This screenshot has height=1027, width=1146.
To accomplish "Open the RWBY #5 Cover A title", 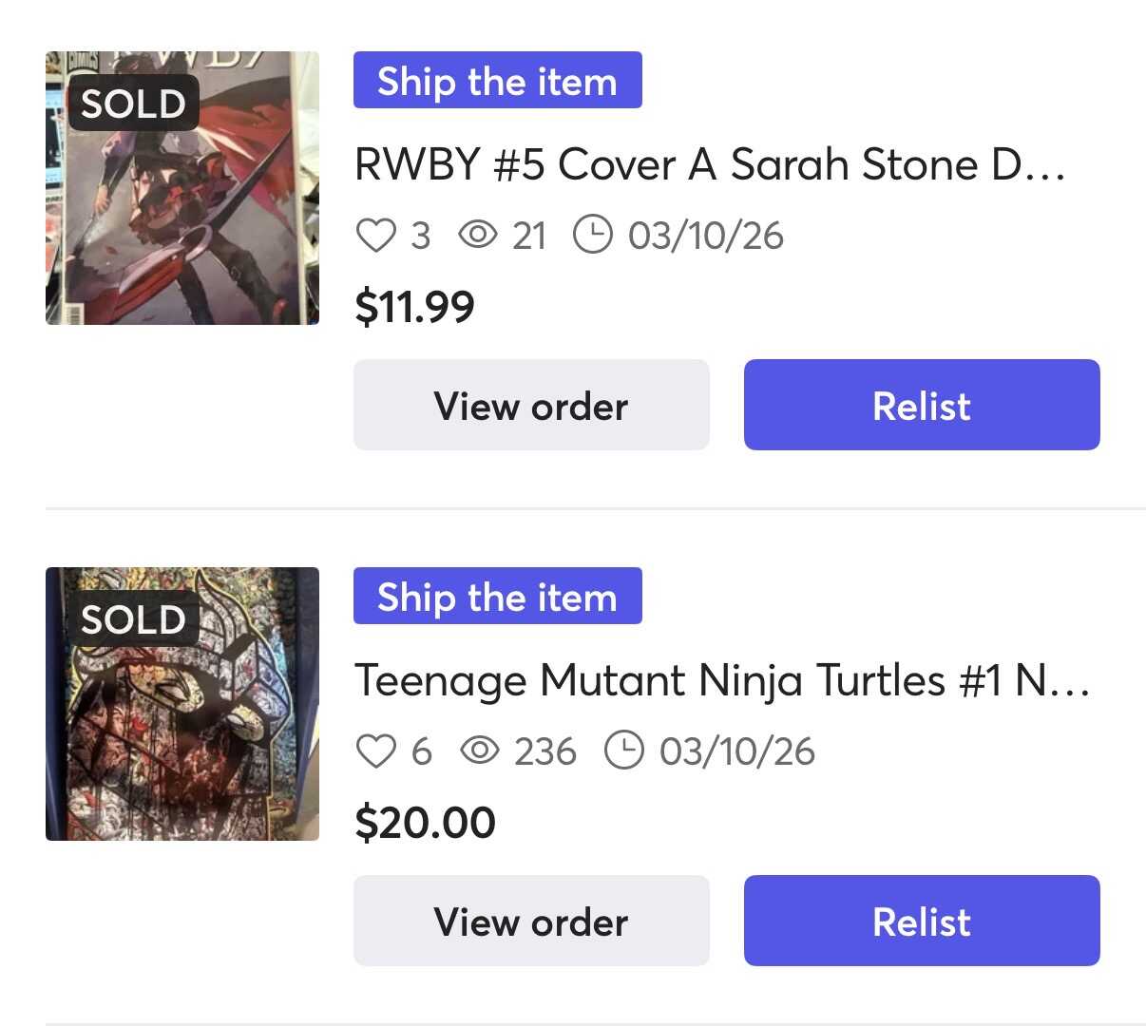I will (x=710, y=164).
